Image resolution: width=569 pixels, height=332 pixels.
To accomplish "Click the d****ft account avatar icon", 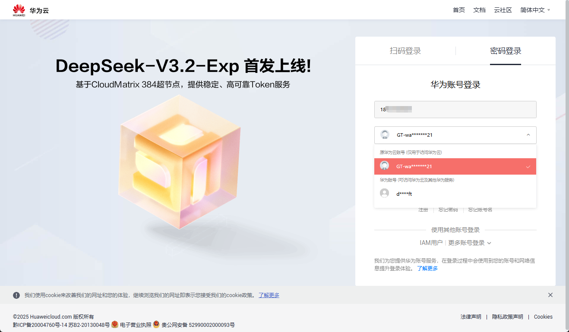I will pyautogui.click(x=384, y=193).
